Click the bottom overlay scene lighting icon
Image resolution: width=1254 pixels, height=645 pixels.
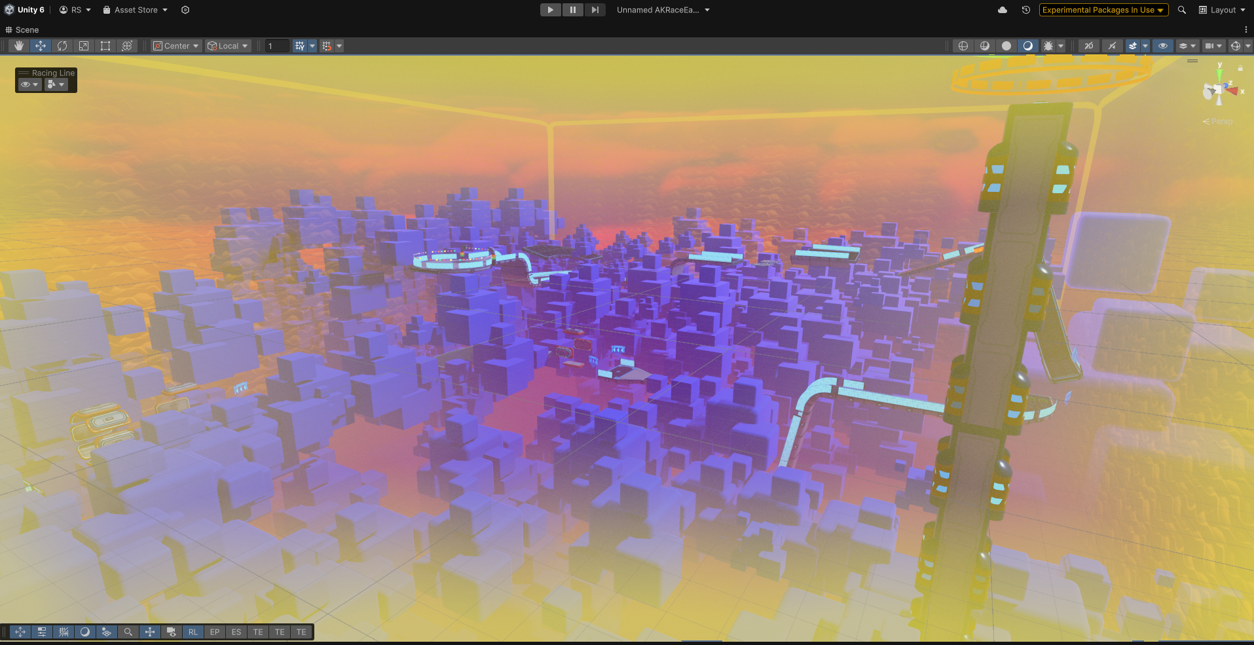pos(107,632)
